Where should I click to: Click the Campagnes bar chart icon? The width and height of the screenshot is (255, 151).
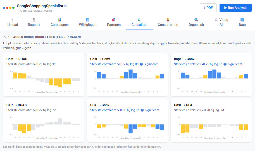point(59,20)
